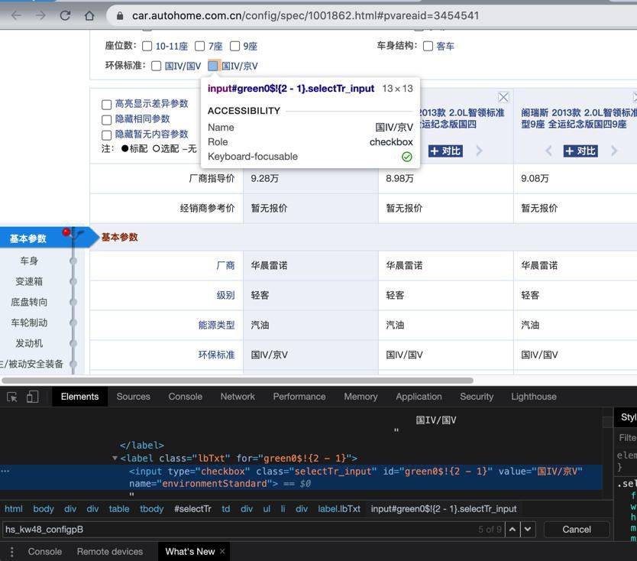Open the drawer Console tab
Screen dimensions: 637x561
(x=45, y=552)
